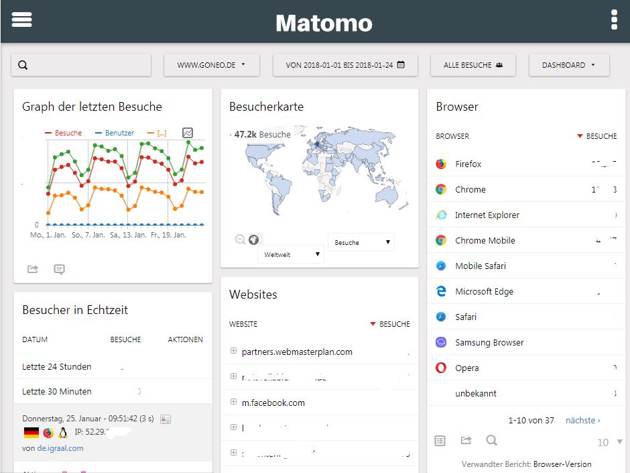Viewport: 630px width, 473px height.
Task: Click the search magnifier icon
Action: click(23, 65)
